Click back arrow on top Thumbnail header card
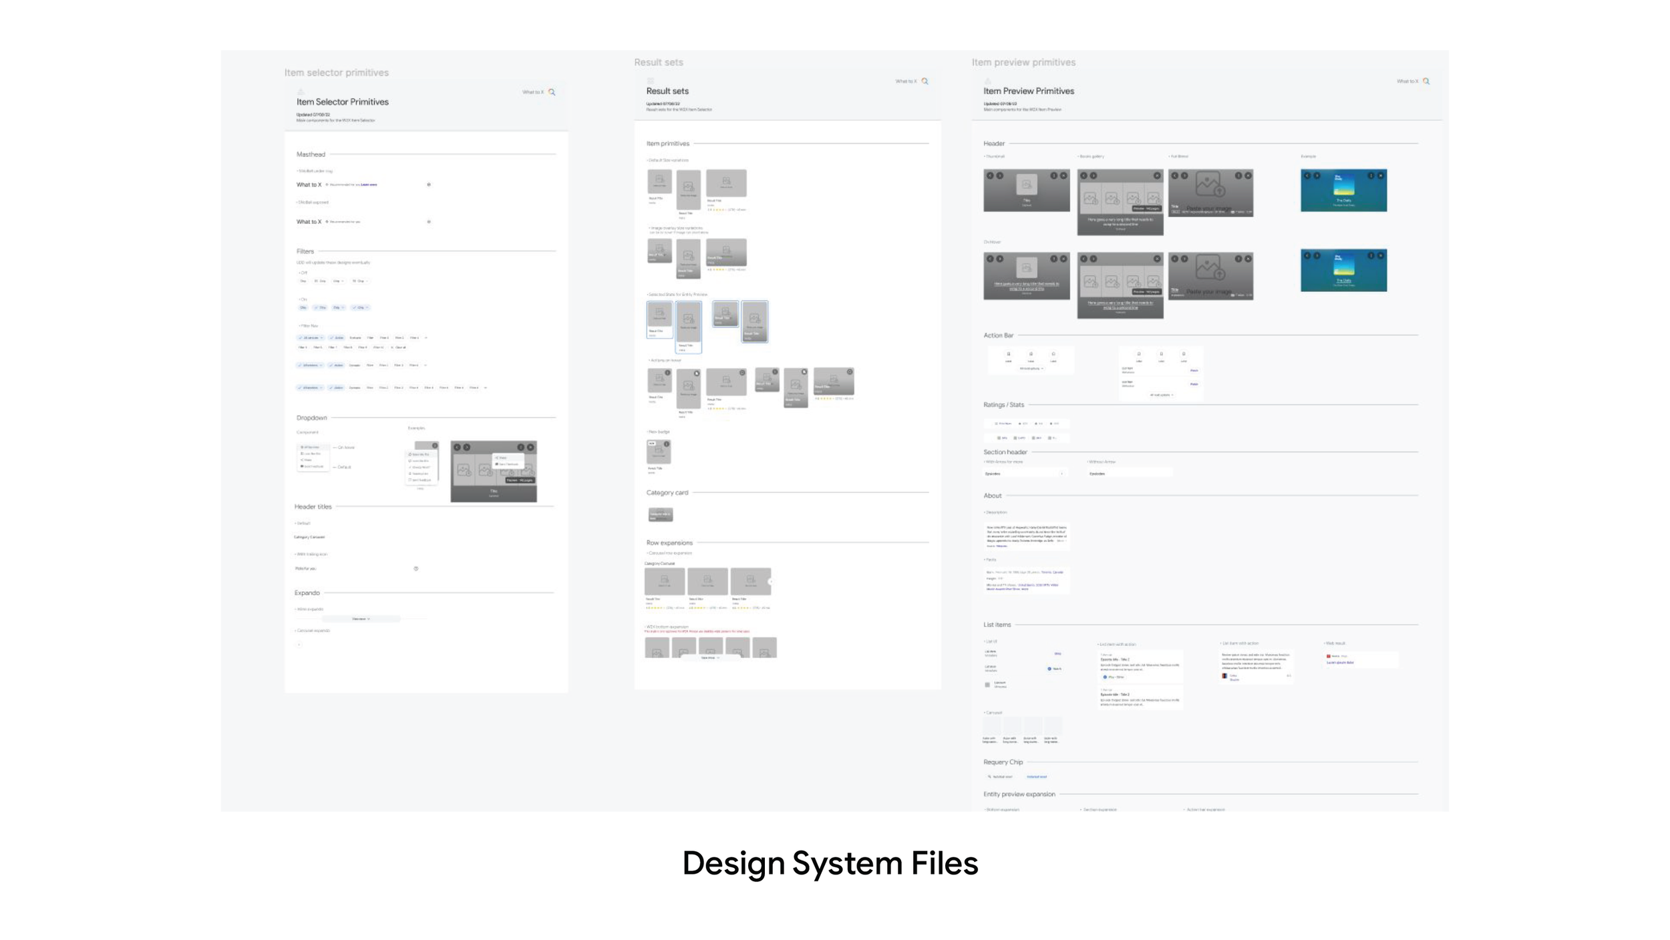This screenshot has width=1670, height=940. tap(990, 176)
